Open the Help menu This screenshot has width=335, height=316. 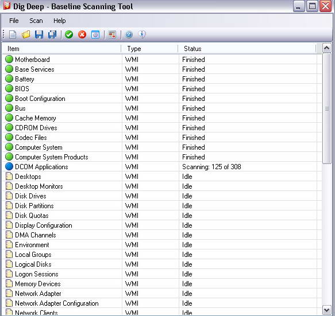coord(60,21)
